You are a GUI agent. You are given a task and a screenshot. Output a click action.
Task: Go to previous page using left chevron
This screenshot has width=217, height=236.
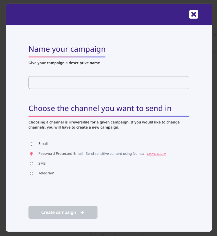click(74, 234)
